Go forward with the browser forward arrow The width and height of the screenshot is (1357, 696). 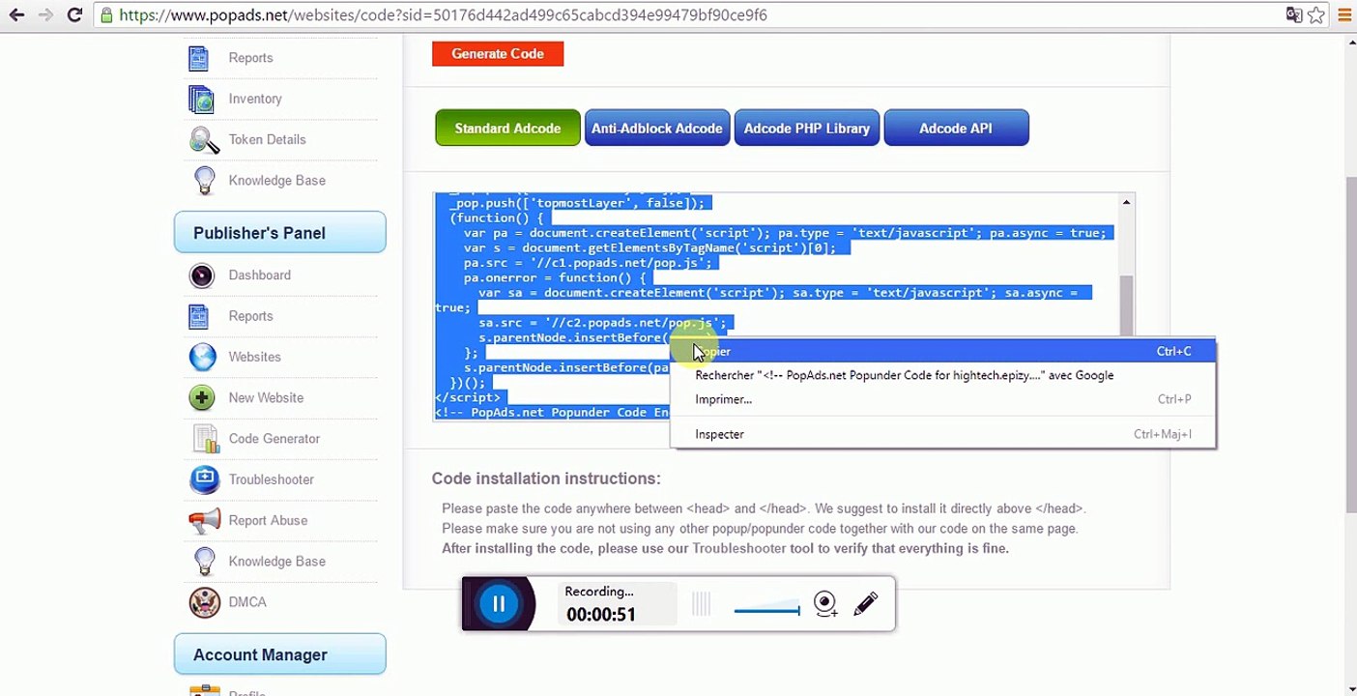coord(45,14)
